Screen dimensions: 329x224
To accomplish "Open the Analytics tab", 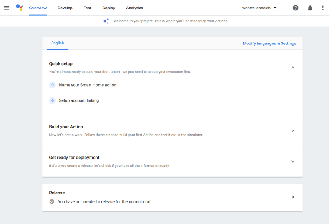I will point(134,8).
